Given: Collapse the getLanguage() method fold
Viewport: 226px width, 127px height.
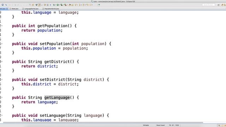Looking at the screenshot, I should [x=2, y=97].
